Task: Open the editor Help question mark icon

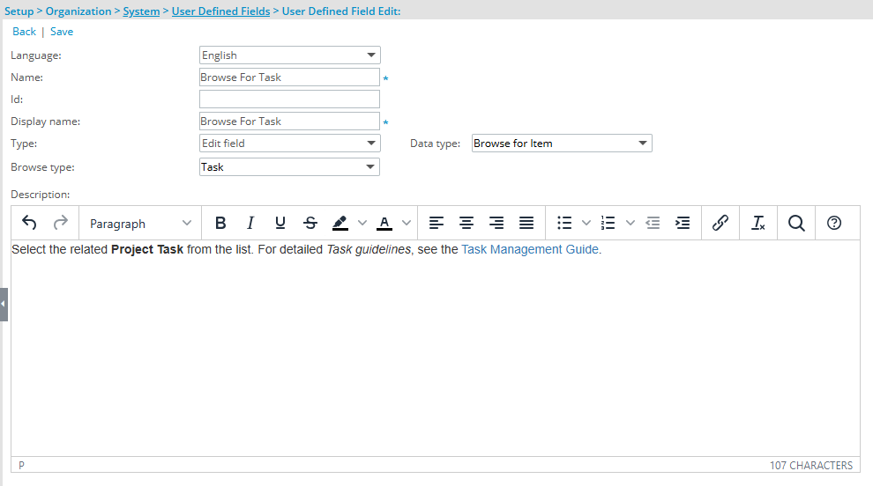Action: (834, 224)
